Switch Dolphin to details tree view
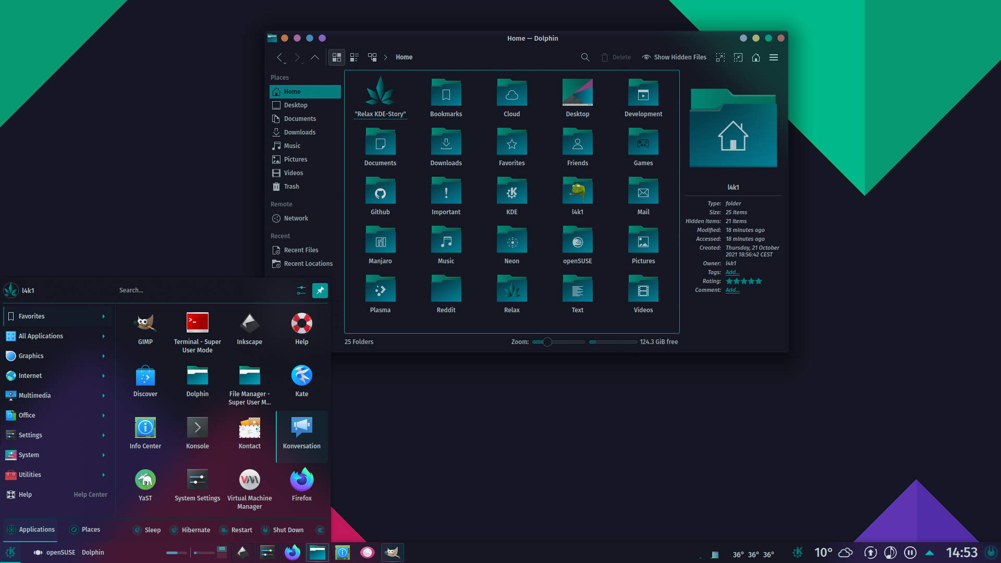Image resolution: width=1001 pixels, height=563 pixels. pyautogui.click(x=372, y=57)
